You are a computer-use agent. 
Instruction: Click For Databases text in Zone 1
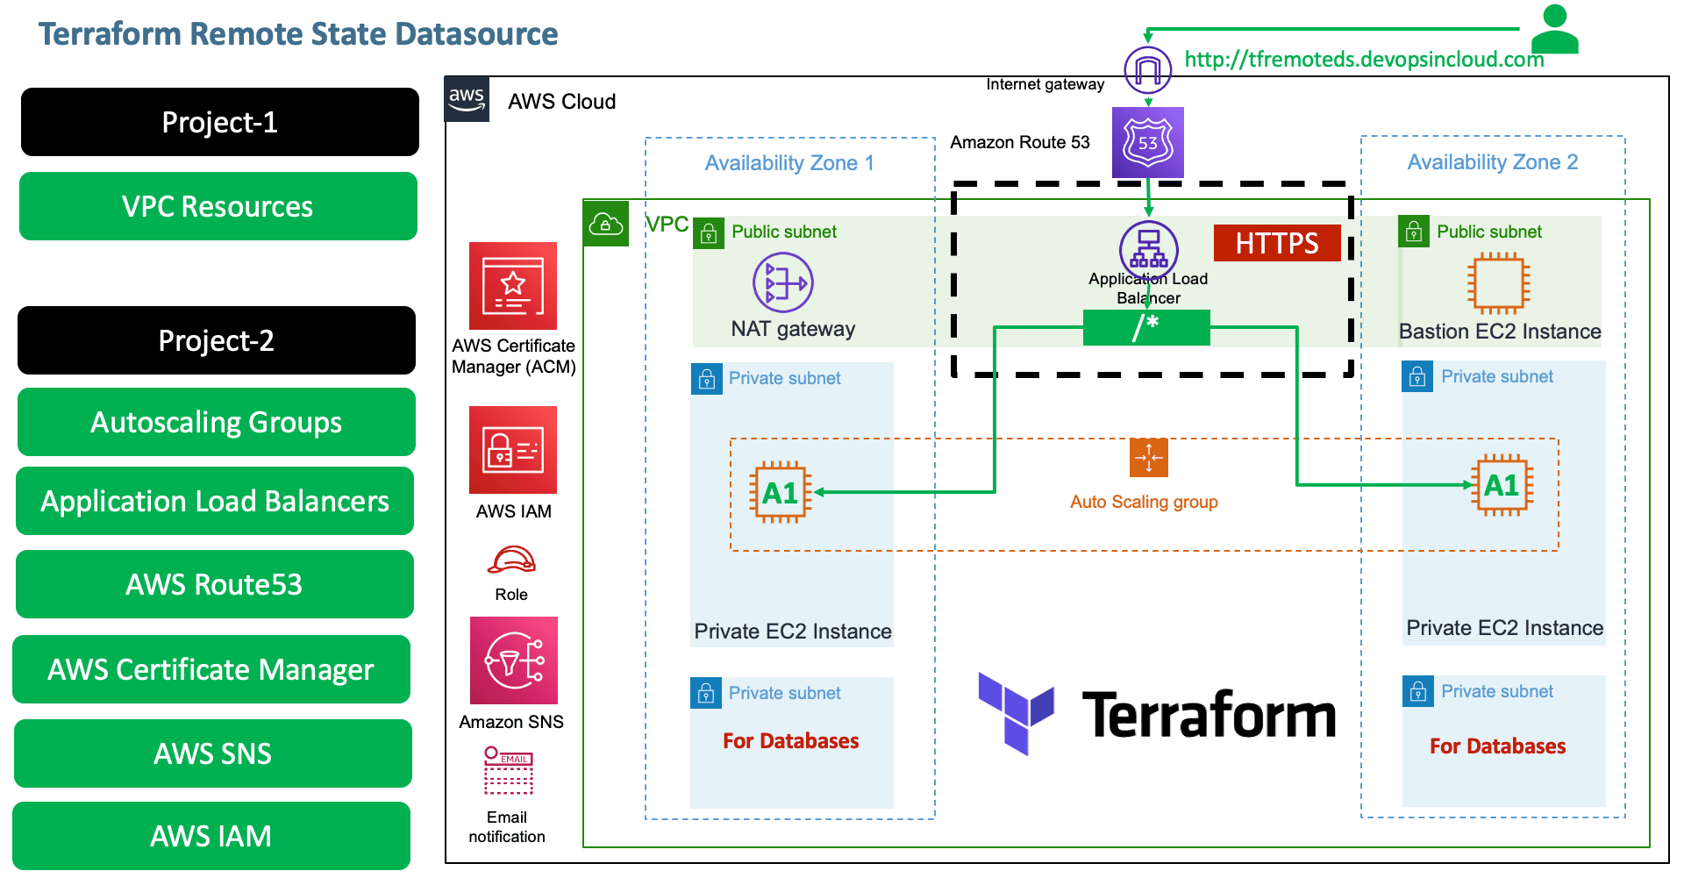791,741
